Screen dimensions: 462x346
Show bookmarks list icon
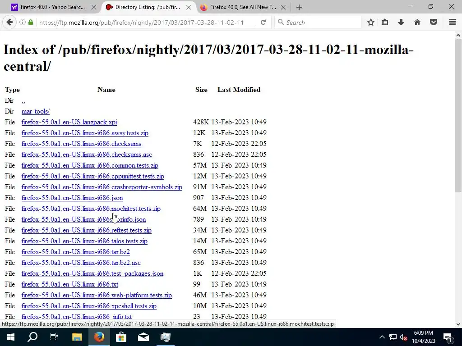point(385,22)
